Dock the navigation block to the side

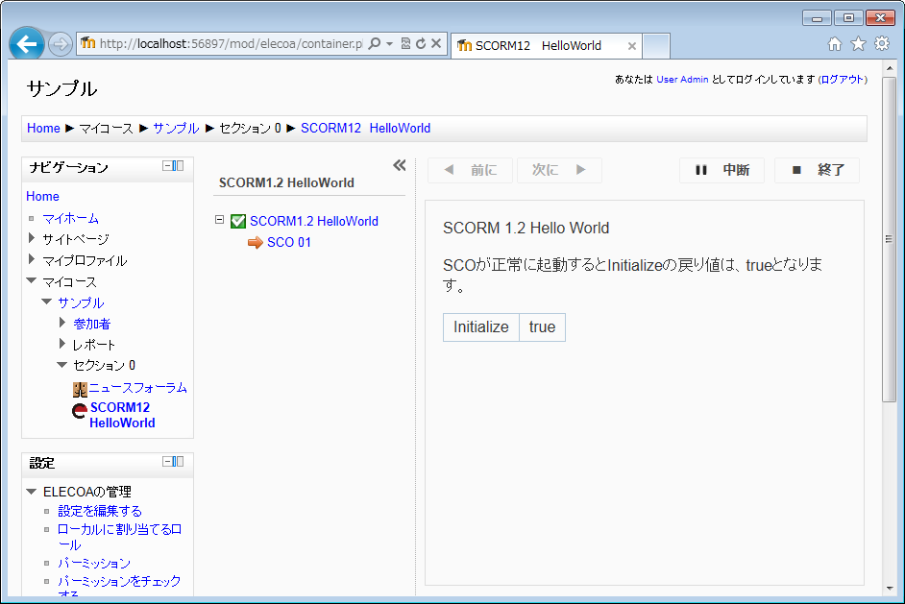(179, 166)
